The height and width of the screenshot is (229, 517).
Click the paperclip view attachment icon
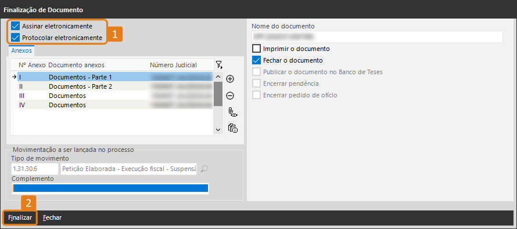(x=233, y=112)
